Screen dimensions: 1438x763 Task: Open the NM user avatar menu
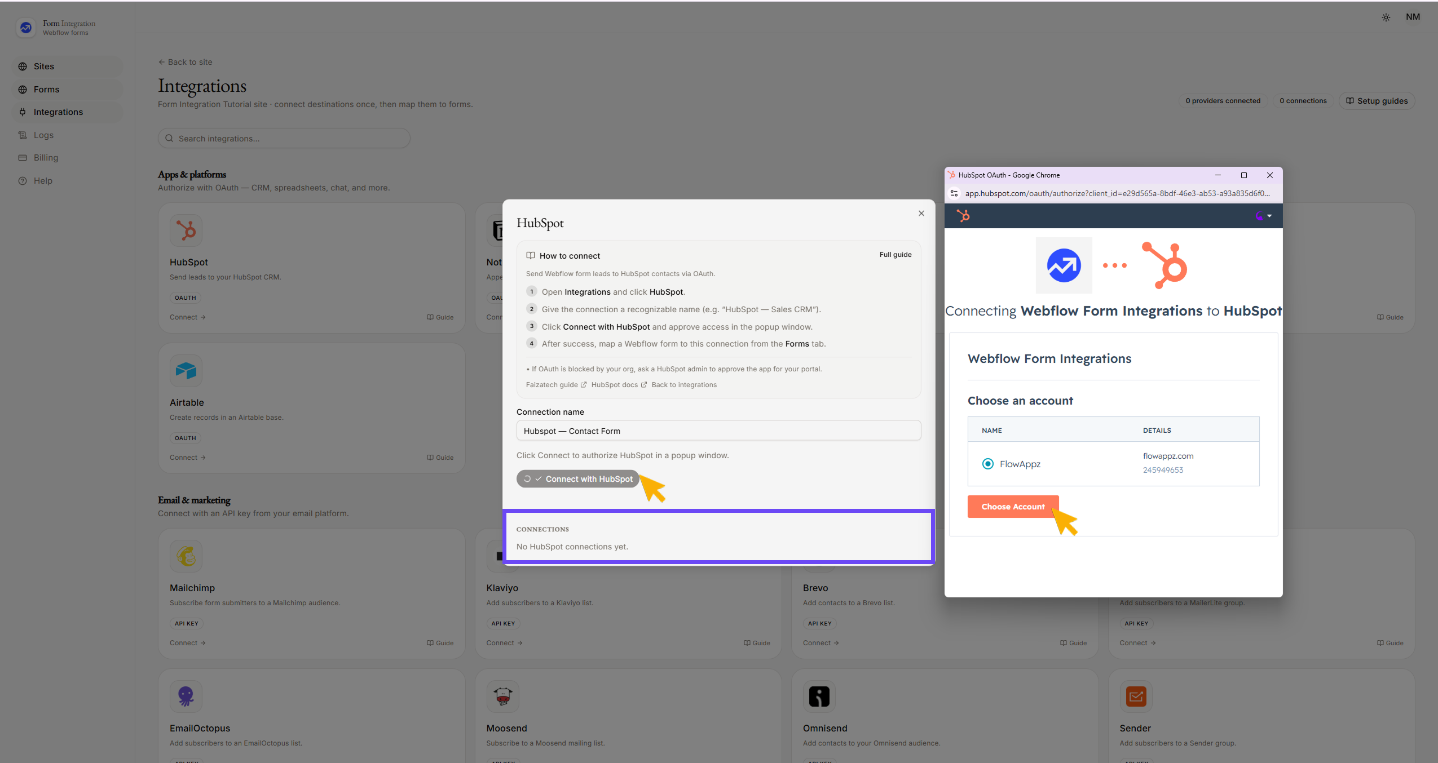1413,17
